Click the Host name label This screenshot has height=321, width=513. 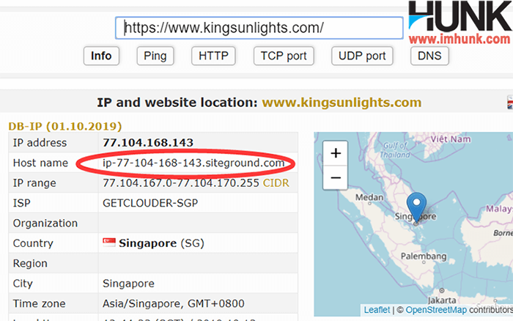40,163
